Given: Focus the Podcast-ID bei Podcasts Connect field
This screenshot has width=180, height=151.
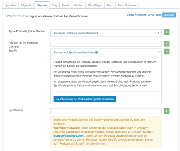Looking at the screenshot, I should pyautogui.click(x=106, y=44).
